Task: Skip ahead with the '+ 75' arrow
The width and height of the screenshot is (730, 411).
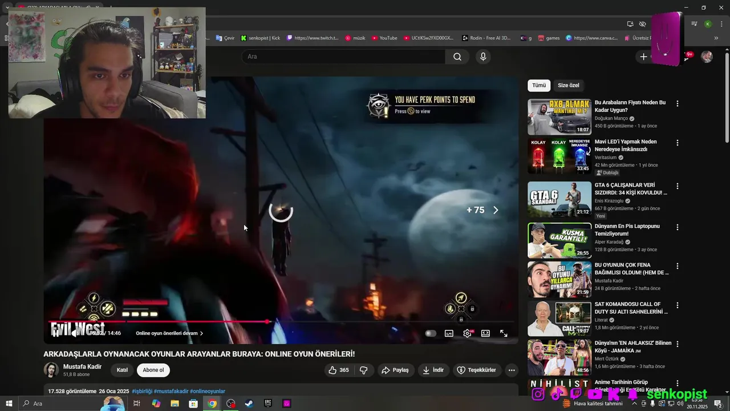Action: pyautogui.click(x=495, y=210)
